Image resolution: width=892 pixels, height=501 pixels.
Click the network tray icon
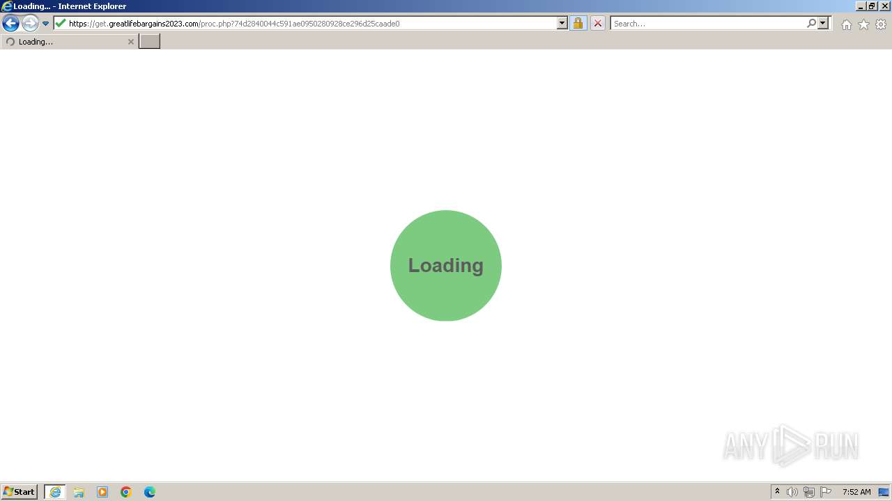pos(809,492)
